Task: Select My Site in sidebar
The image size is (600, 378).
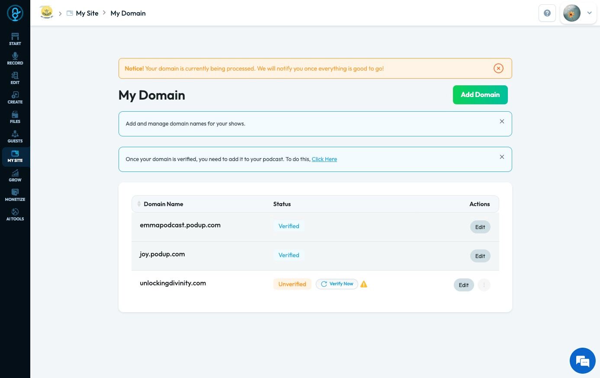Action: click(x=15, y=157)
